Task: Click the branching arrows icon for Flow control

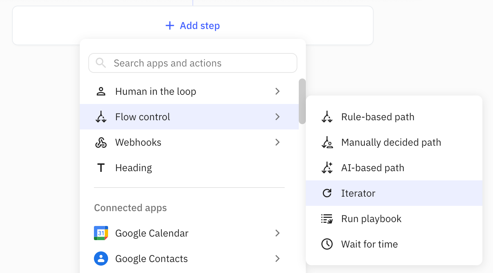Action: click(x=101, y=117)
